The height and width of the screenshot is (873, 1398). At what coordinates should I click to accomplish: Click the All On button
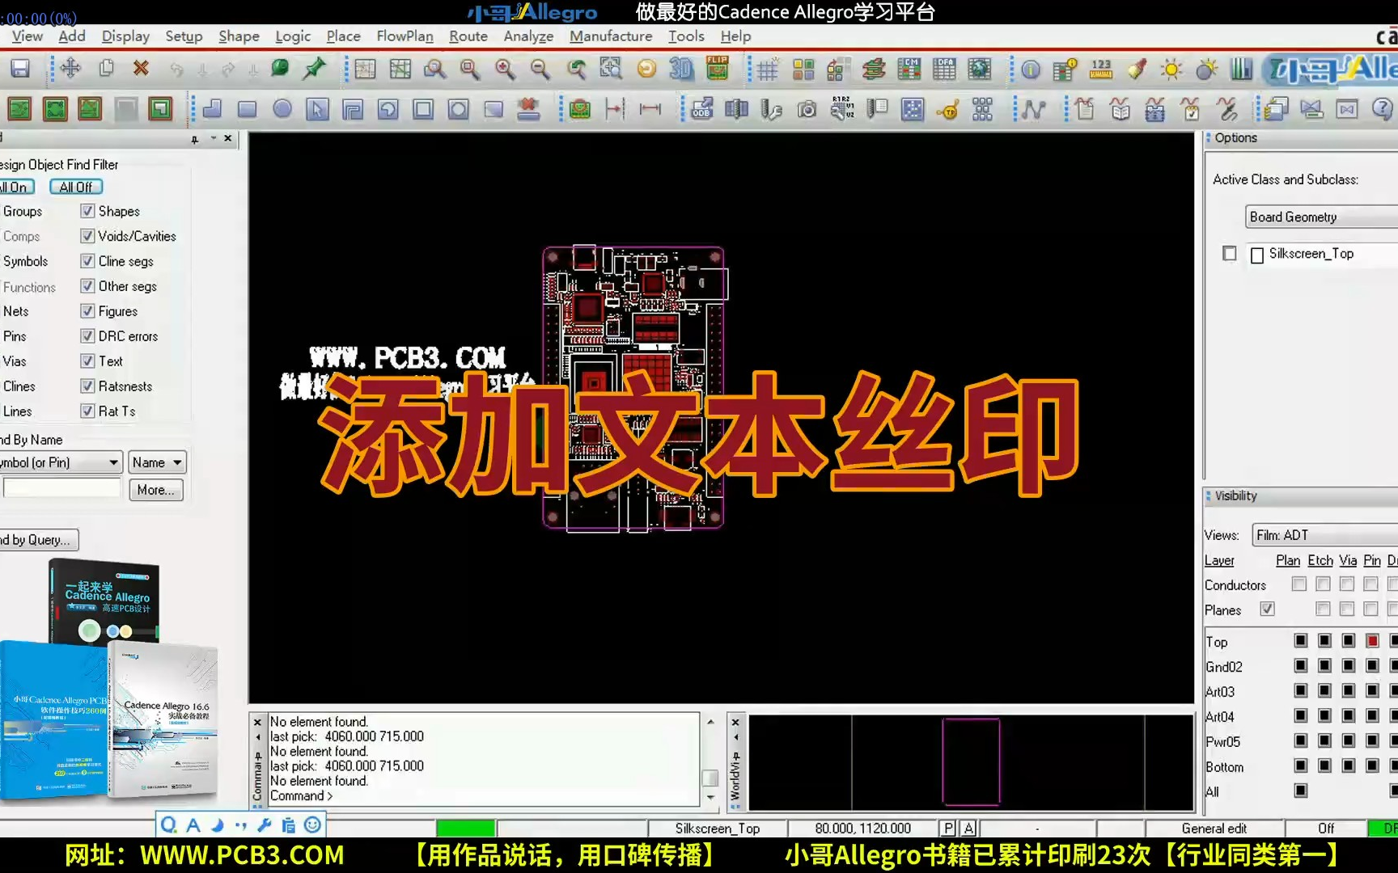(15, 187)
